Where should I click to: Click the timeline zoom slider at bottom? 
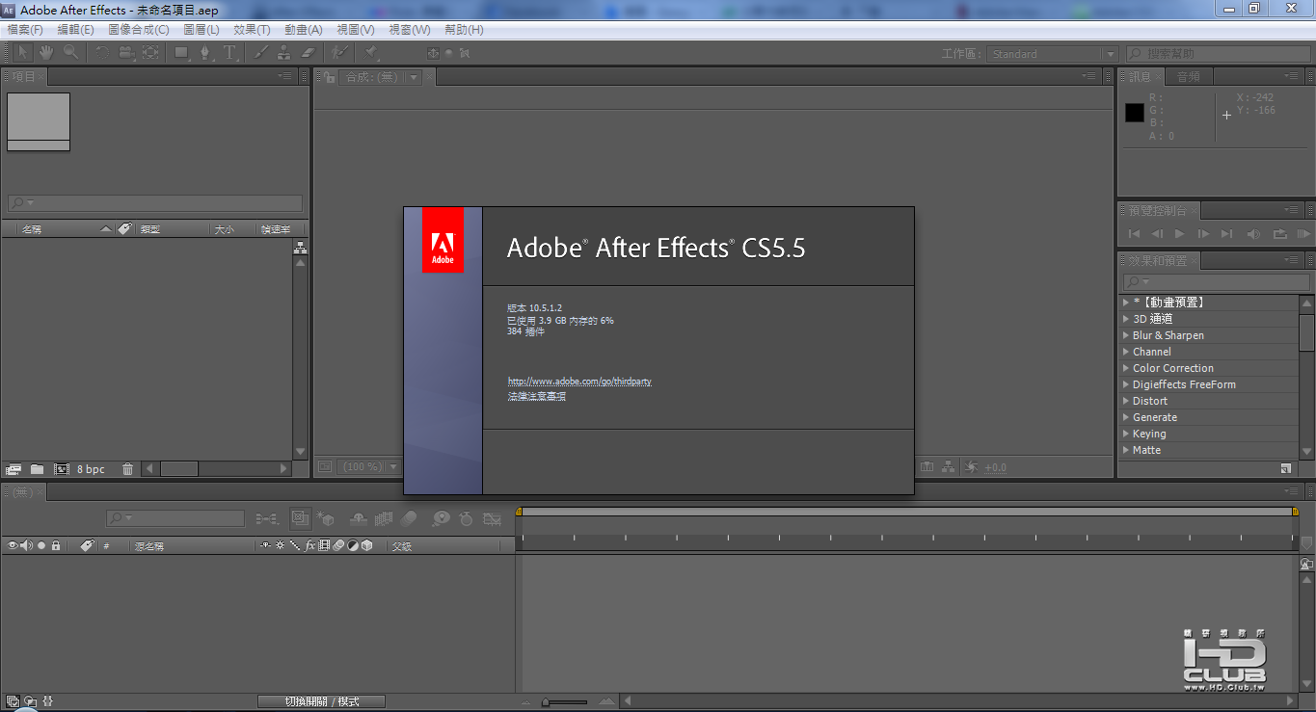click(565, 702)
